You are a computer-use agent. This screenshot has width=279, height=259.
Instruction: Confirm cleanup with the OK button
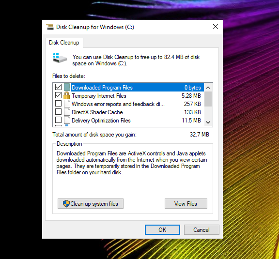(162, 229)
